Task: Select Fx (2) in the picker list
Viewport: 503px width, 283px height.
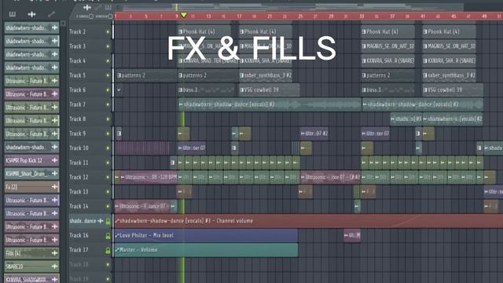Action: 31,187
